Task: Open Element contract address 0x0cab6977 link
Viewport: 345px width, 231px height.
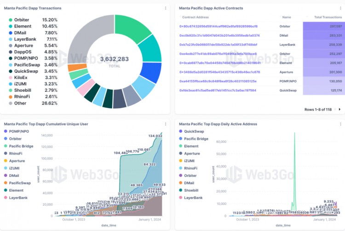Action: click(x=220, y=63)
